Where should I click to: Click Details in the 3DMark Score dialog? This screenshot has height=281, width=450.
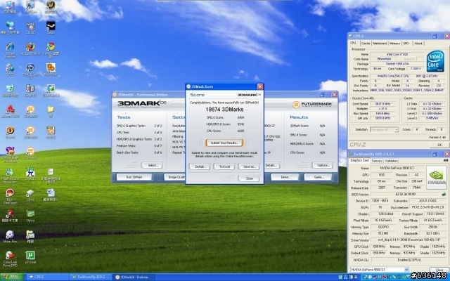(x=200, y=166)
